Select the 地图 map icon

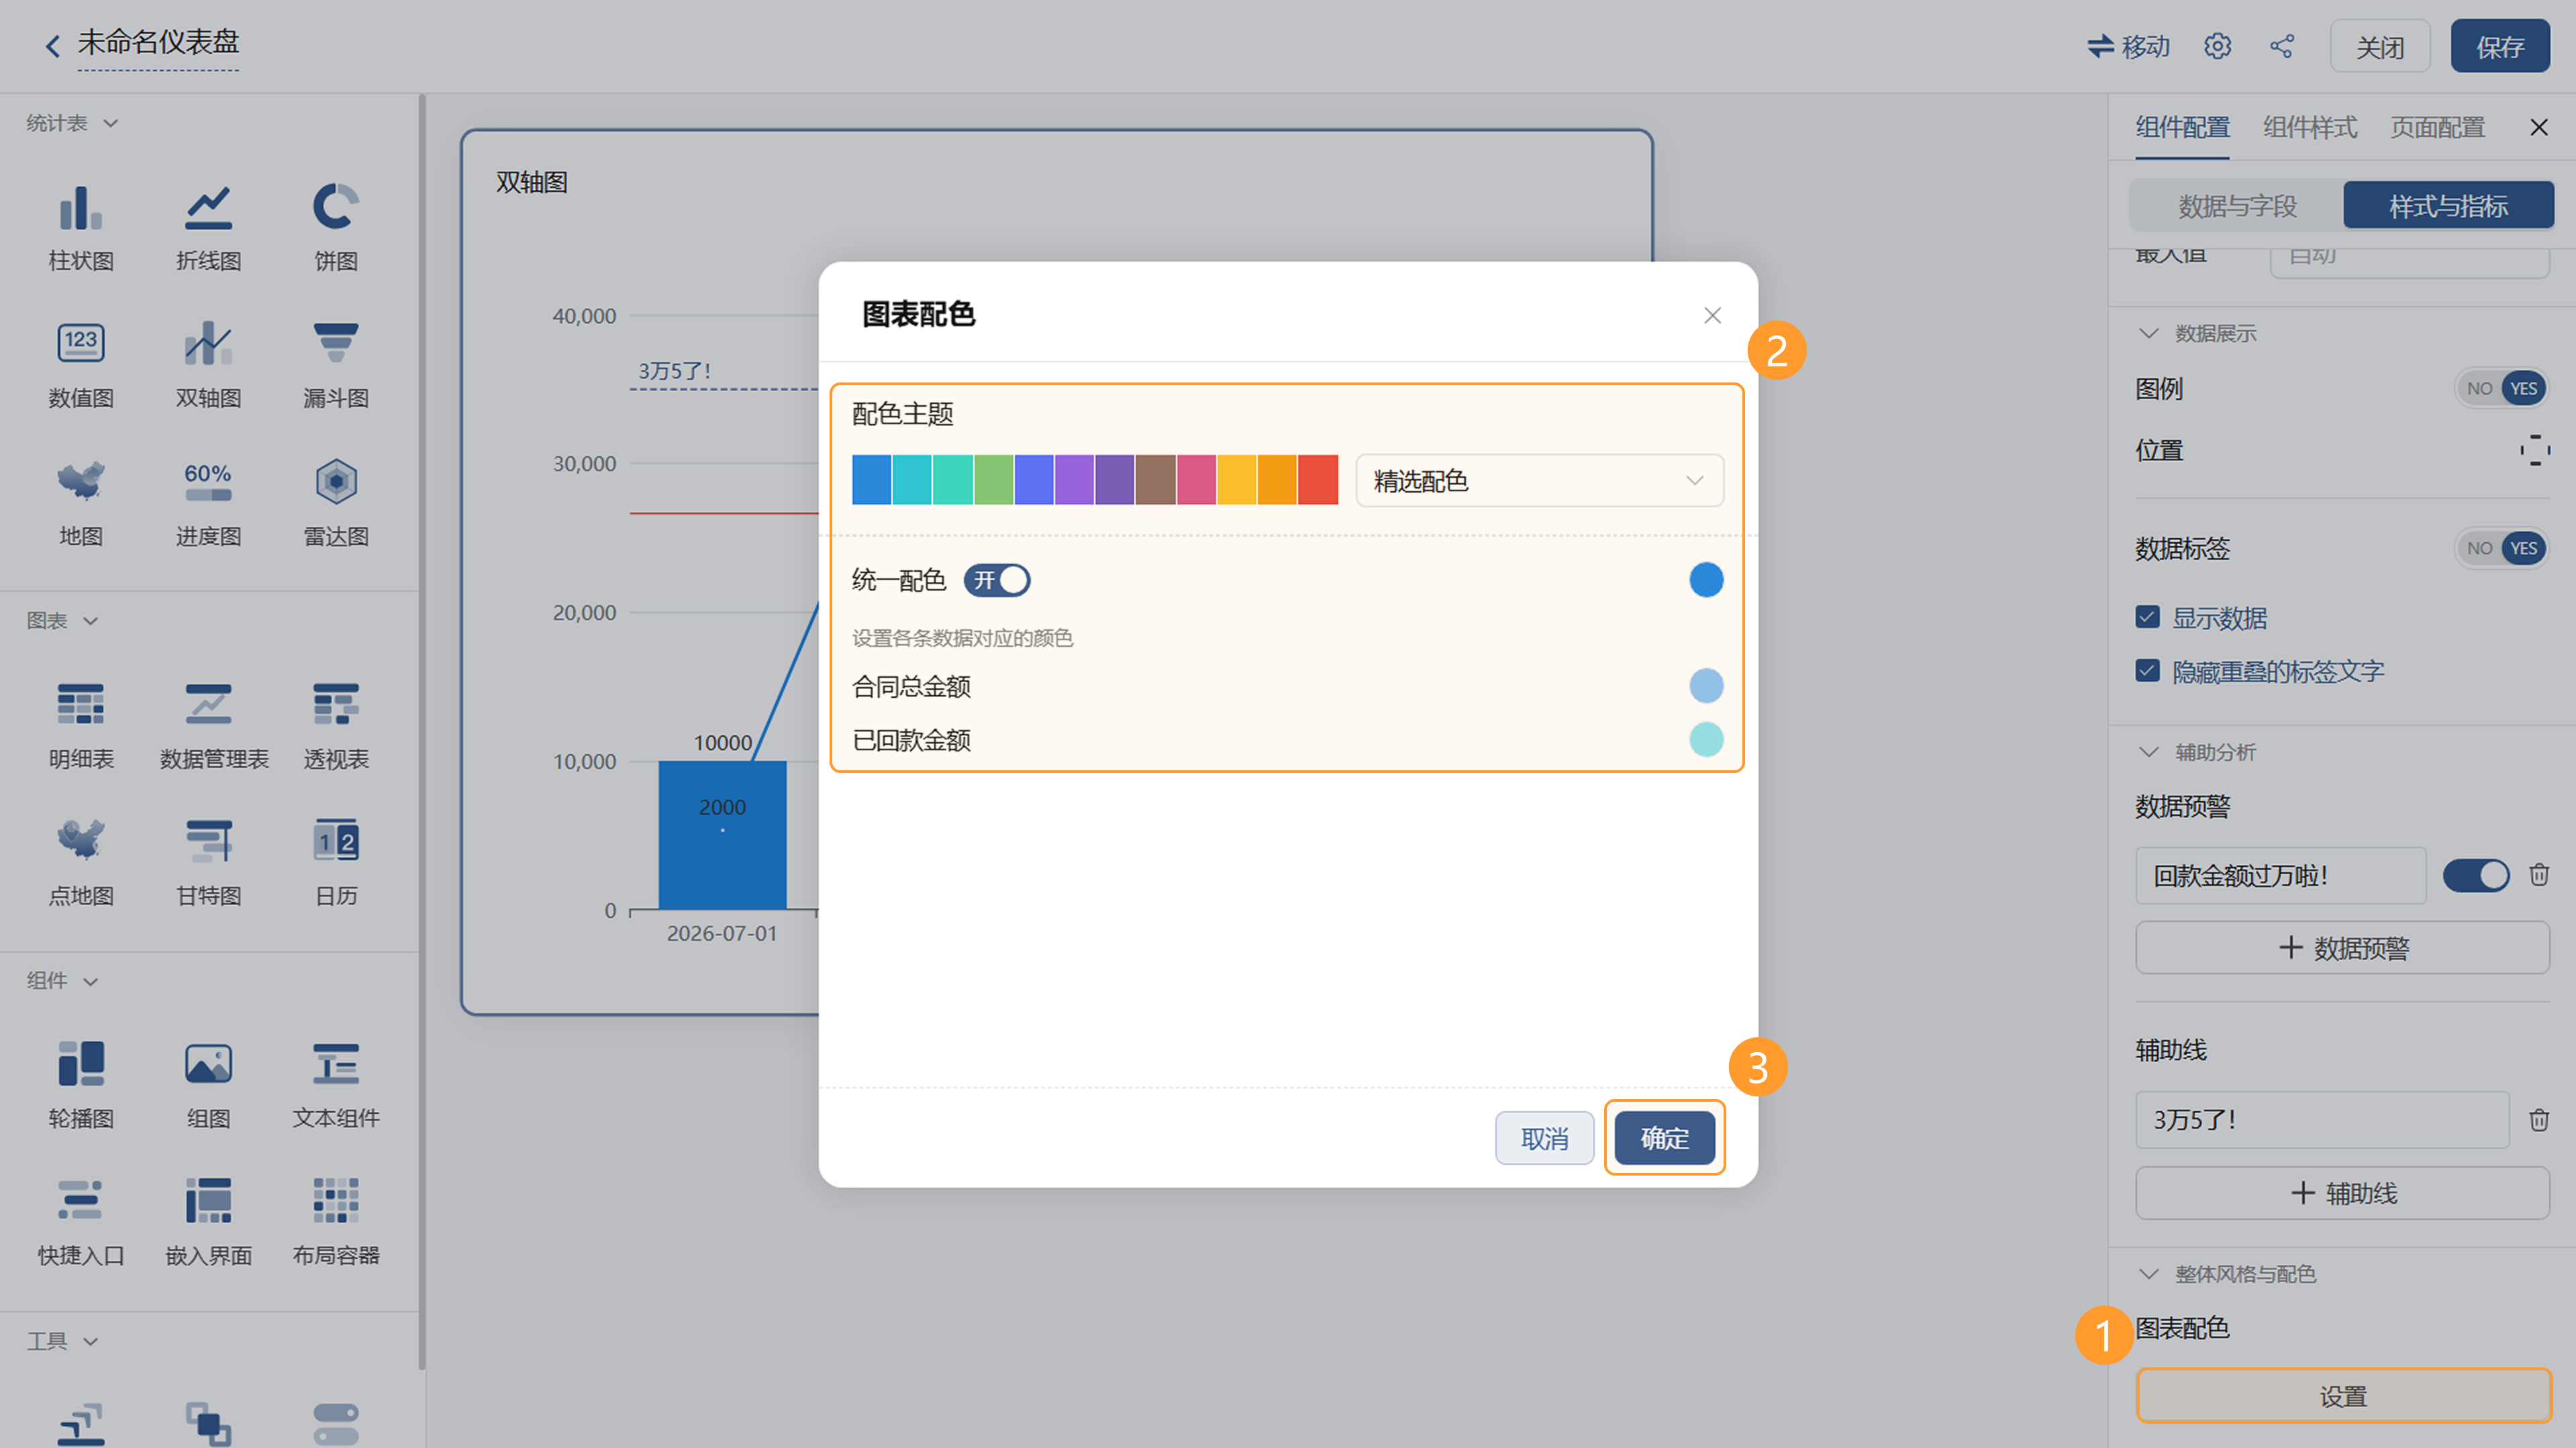point(81,482)
